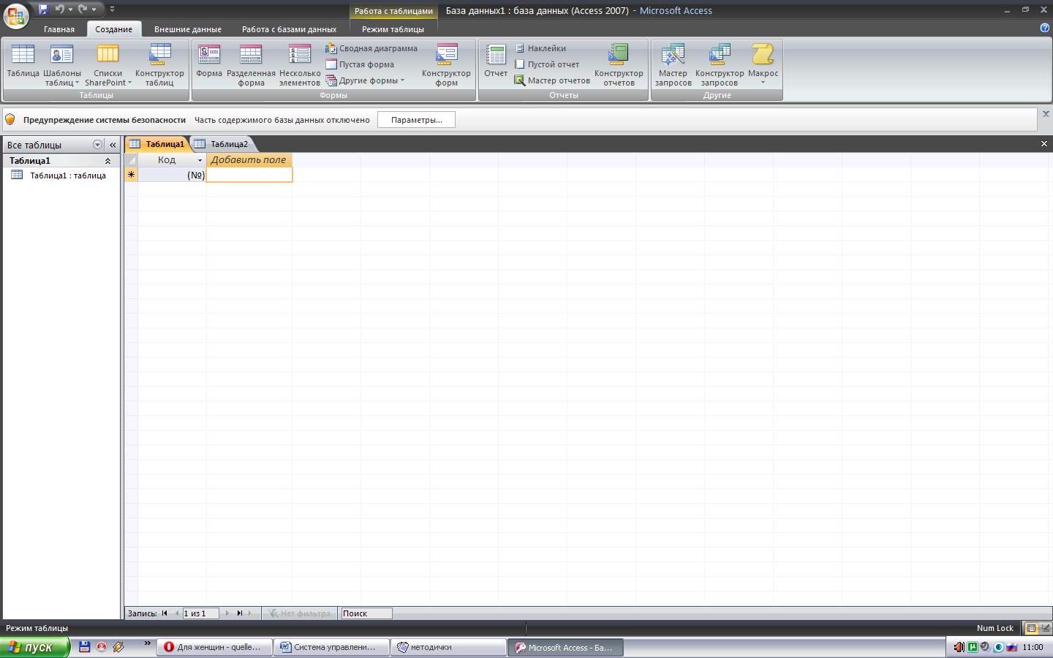The height and width of the screenshot is (658, 1053).
Task: Click the system tray clock 11:00
Action: coord(1033,647)
